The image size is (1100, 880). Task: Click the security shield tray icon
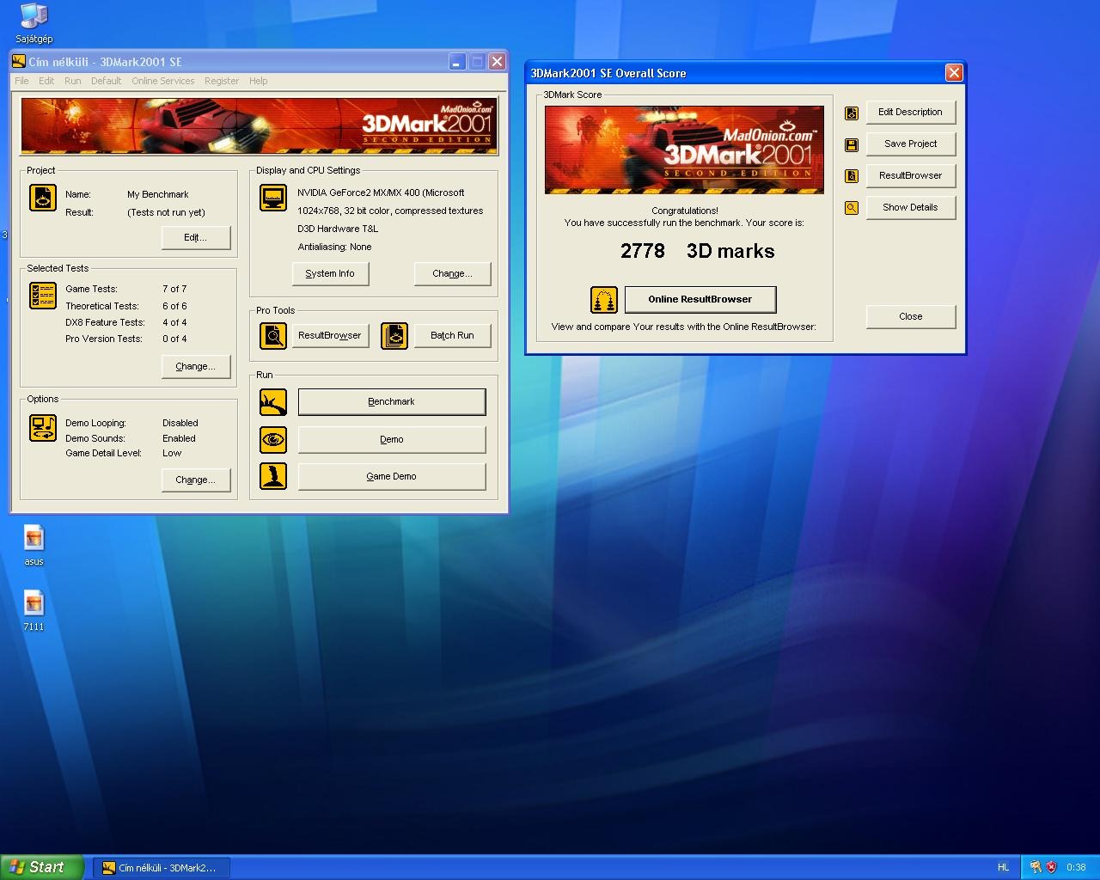point(1051,867)
